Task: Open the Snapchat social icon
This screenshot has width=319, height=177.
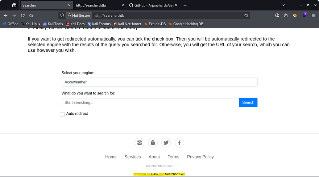Action: tap(153, 143)
